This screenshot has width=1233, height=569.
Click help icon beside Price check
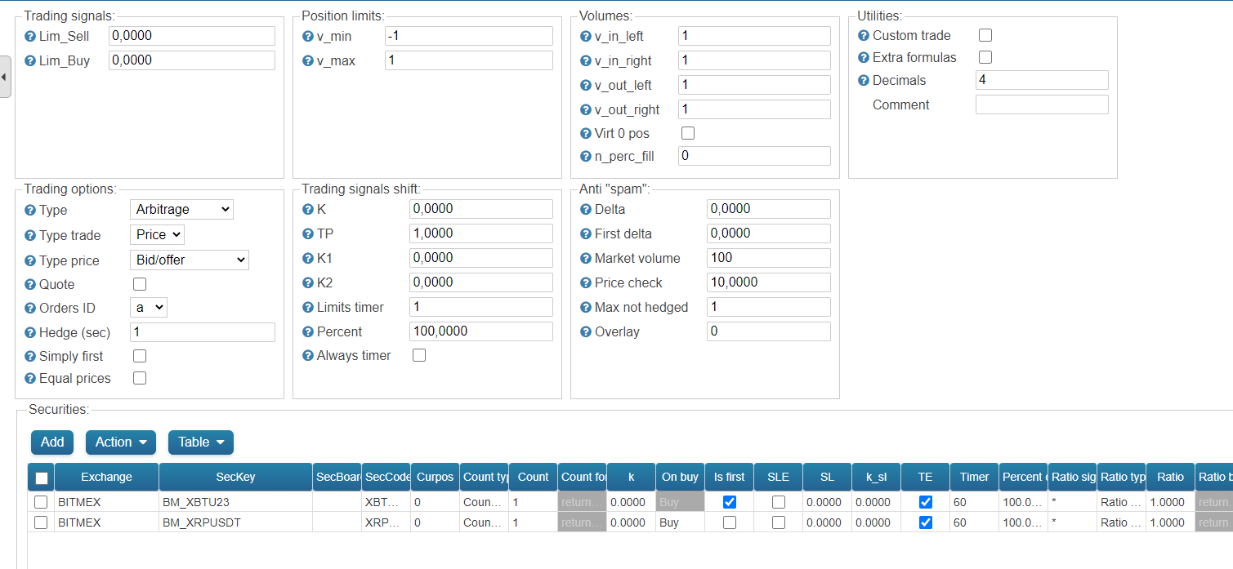tap(586, 283)
